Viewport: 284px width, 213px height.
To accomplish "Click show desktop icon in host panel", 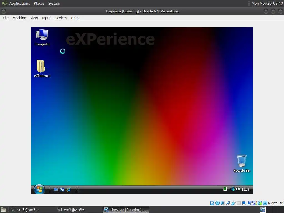I will point(3,210).
